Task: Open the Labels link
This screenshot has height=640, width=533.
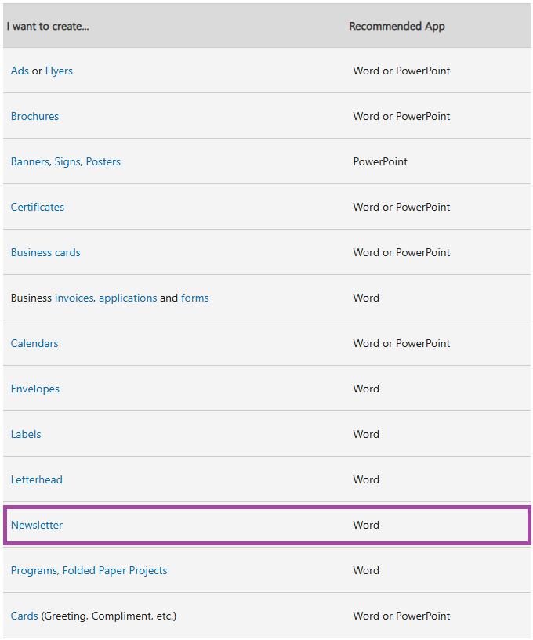Action: tap(26, 434)
